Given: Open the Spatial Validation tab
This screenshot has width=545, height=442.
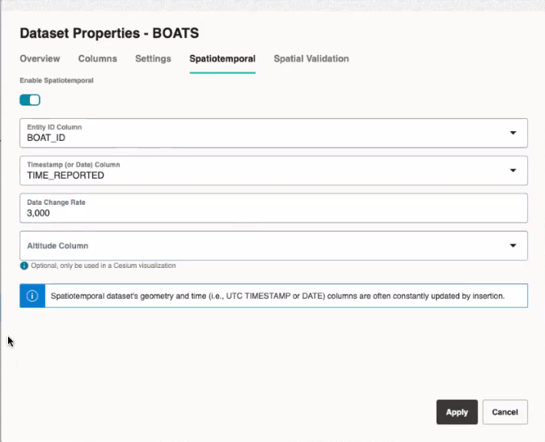Looking at the screenshot, I should click(311, 58).
